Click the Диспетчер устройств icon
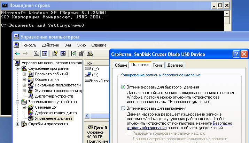Viewport: 249px width, 143px height. [x=31, y=96]
